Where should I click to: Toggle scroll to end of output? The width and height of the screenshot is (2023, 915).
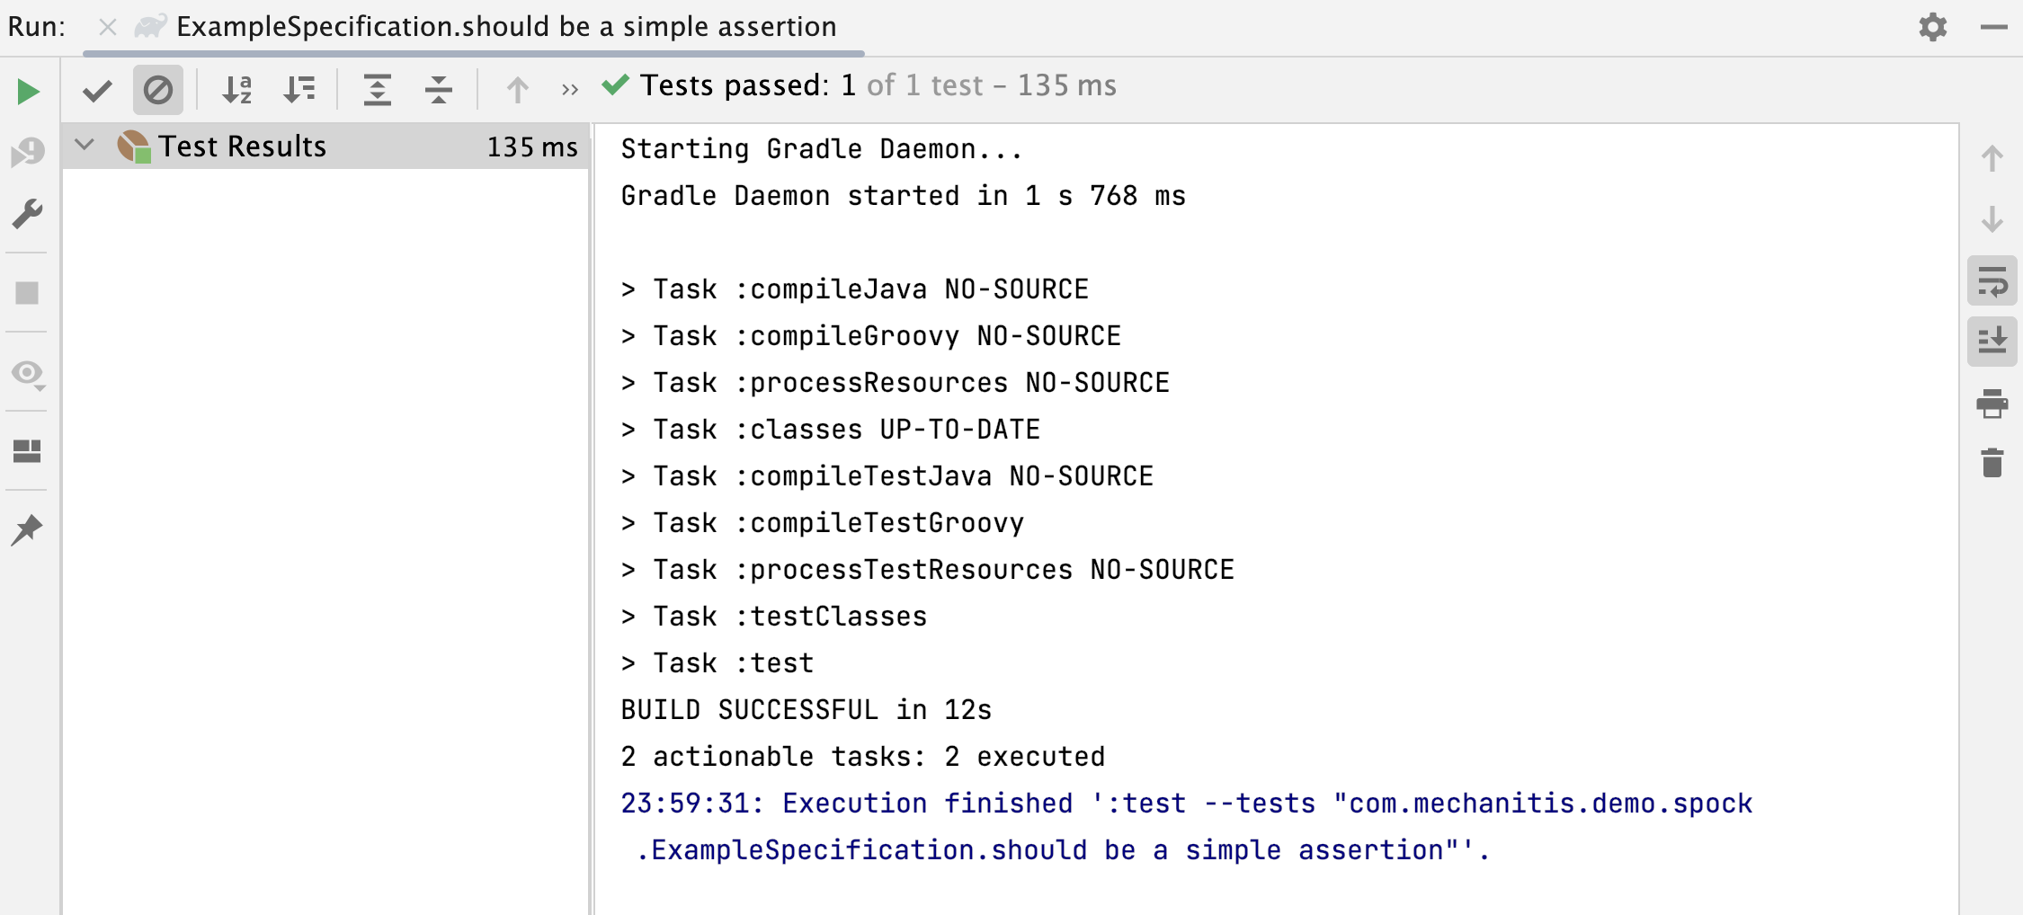(1992, 342)
